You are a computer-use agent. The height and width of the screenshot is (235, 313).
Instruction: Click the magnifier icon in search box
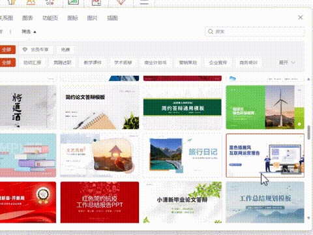(211, 31)
